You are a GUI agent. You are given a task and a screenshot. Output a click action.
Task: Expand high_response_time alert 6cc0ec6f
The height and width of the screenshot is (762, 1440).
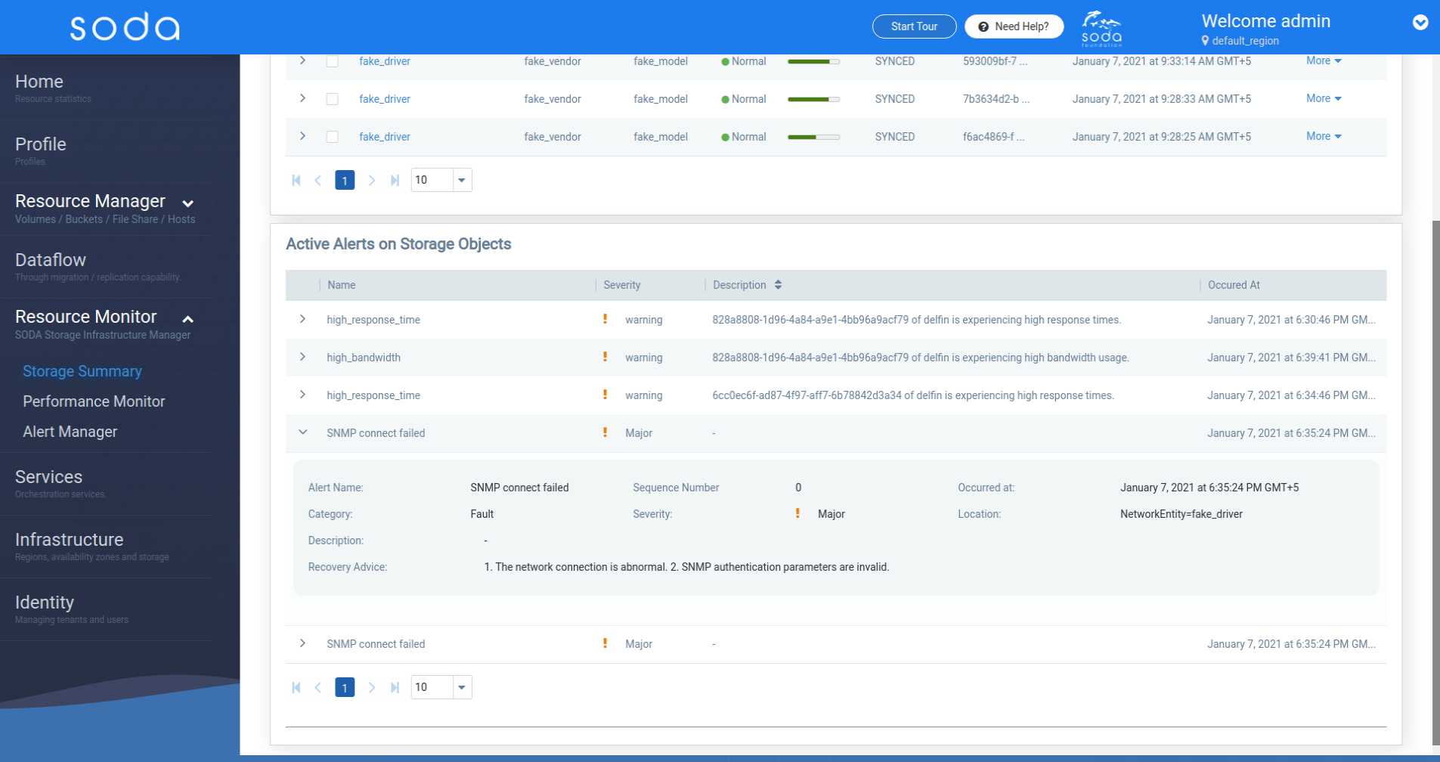302,395
